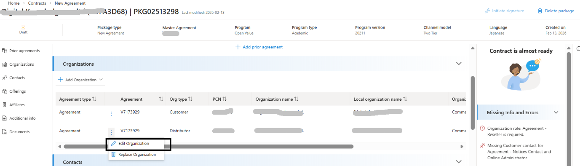This screenshot has width=580, height=166.
Task: Click the trash icon for Replace Organization
Action: click(x=113, y=155)
